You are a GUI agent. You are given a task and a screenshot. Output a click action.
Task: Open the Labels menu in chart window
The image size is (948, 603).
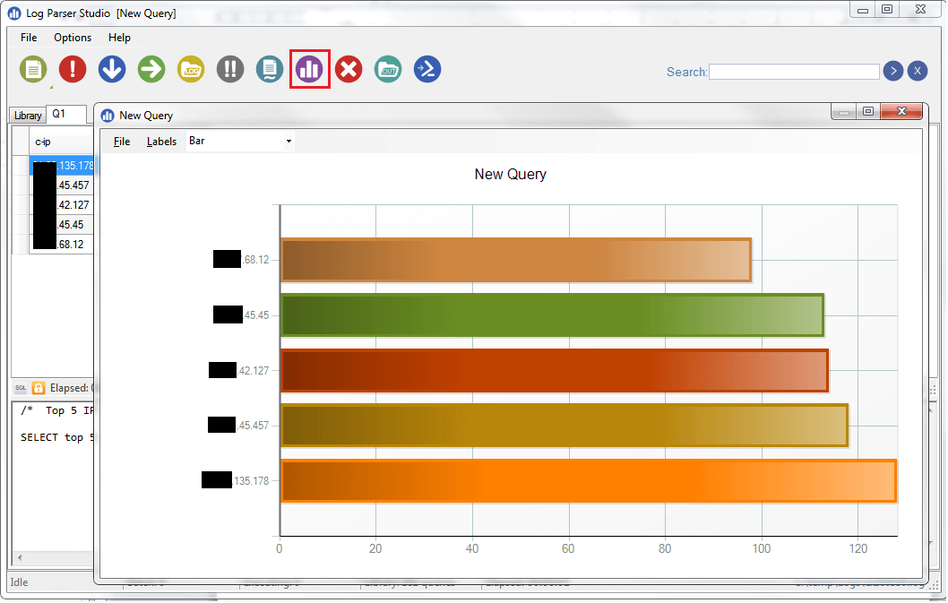pyautogui.click(x=161, y=142)
